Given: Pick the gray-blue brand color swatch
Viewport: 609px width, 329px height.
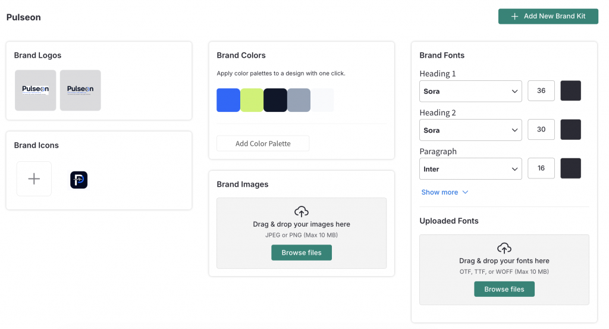Looking at the screenshot, I should [x=299, y=100].
